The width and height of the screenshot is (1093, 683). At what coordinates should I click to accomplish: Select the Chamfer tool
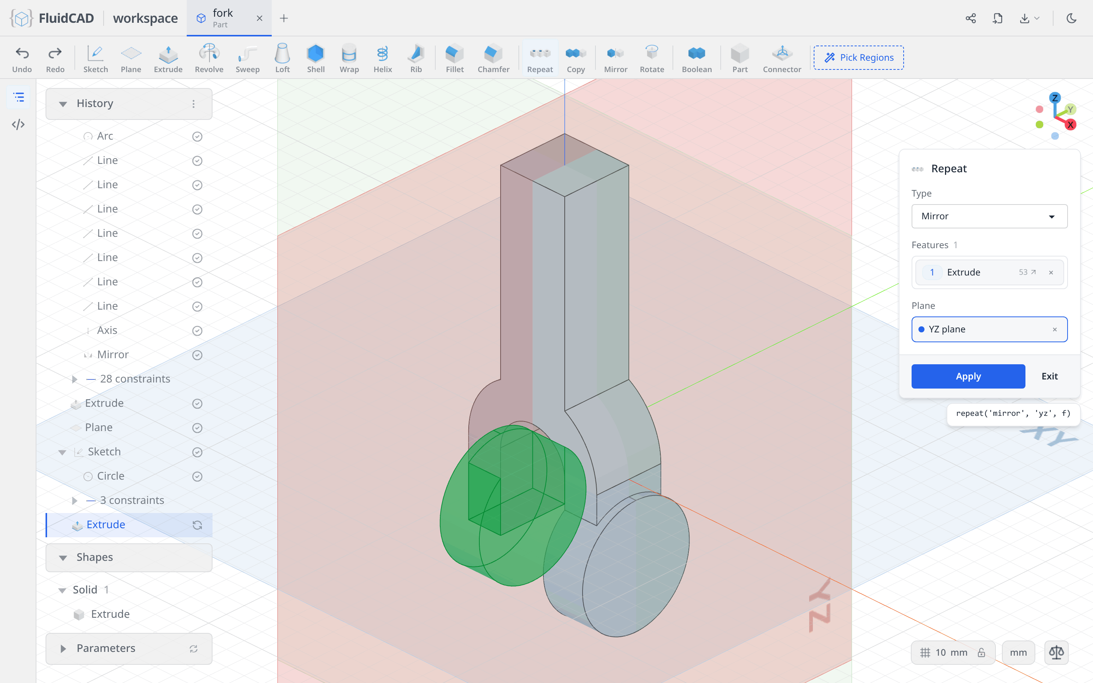(493, 58)
